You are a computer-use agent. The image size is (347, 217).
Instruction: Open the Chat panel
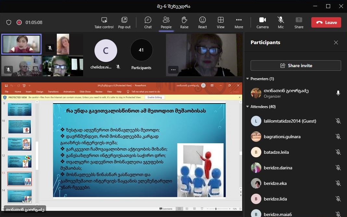[148, 23]
